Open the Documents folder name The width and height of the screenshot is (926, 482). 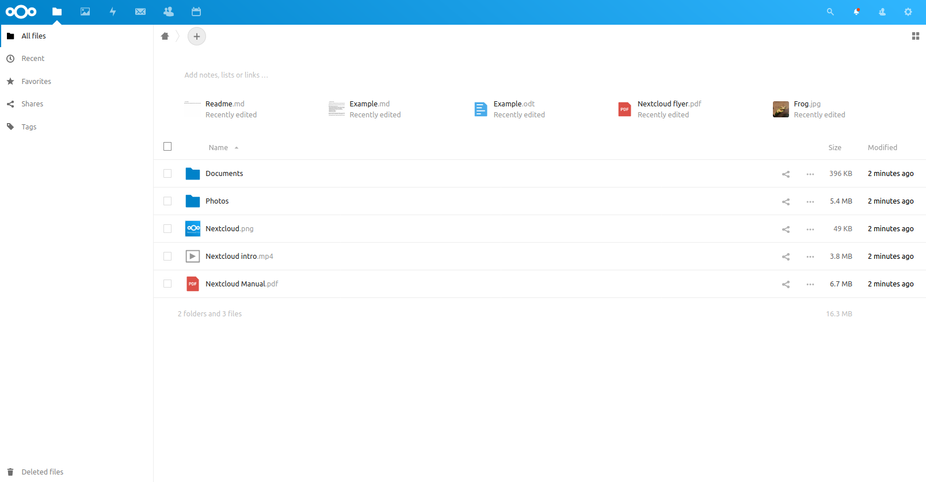(224, 174)
